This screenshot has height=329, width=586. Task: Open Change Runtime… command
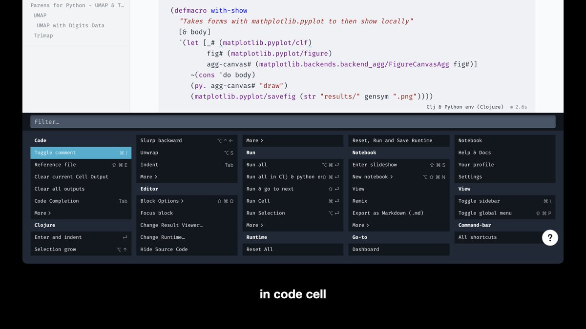click(x=187, y=237)
